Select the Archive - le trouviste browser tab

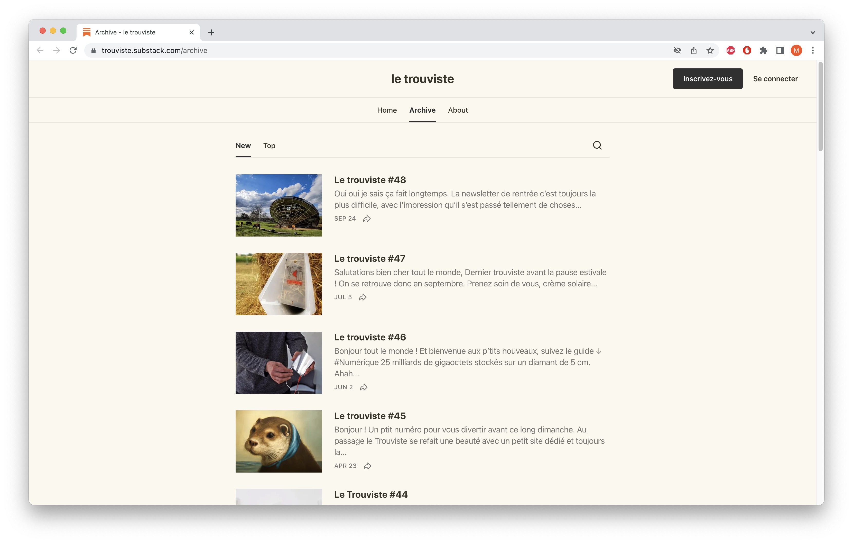[138, 32]
